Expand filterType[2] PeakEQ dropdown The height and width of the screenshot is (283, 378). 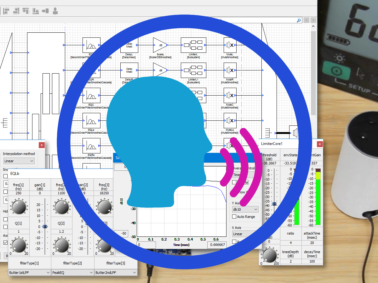[x=73, y=273]
